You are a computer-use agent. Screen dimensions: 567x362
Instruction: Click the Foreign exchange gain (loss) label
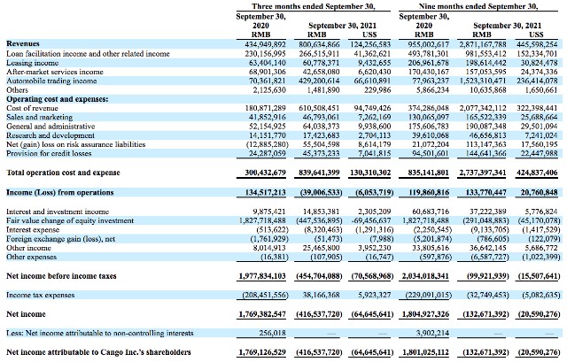click(x=61, y=238)
